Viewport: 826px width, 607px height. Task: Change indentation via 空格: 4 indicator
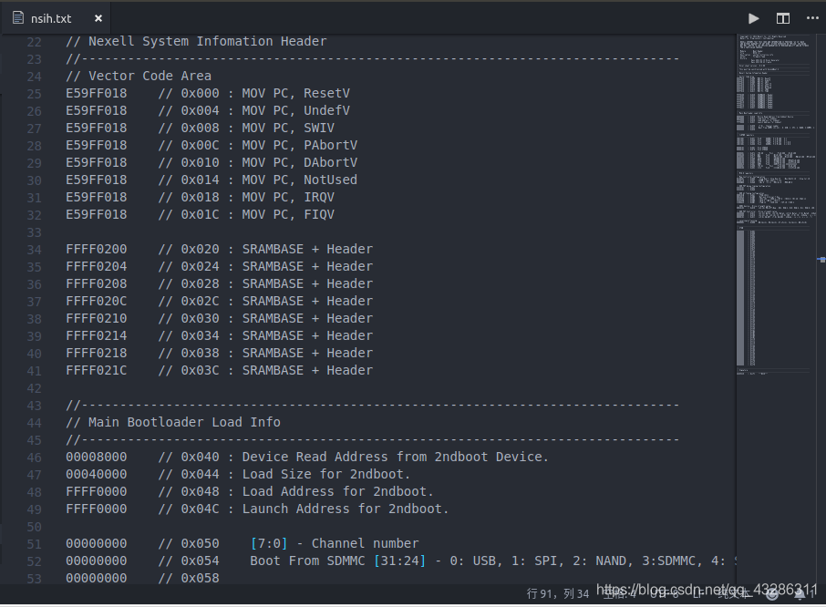click(x=620, y=594)
